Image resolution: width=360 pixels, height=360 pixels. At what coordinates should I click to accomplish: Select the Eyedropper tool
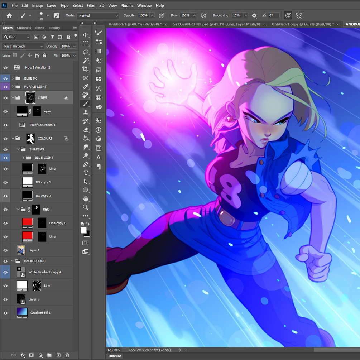pos(85,87)
